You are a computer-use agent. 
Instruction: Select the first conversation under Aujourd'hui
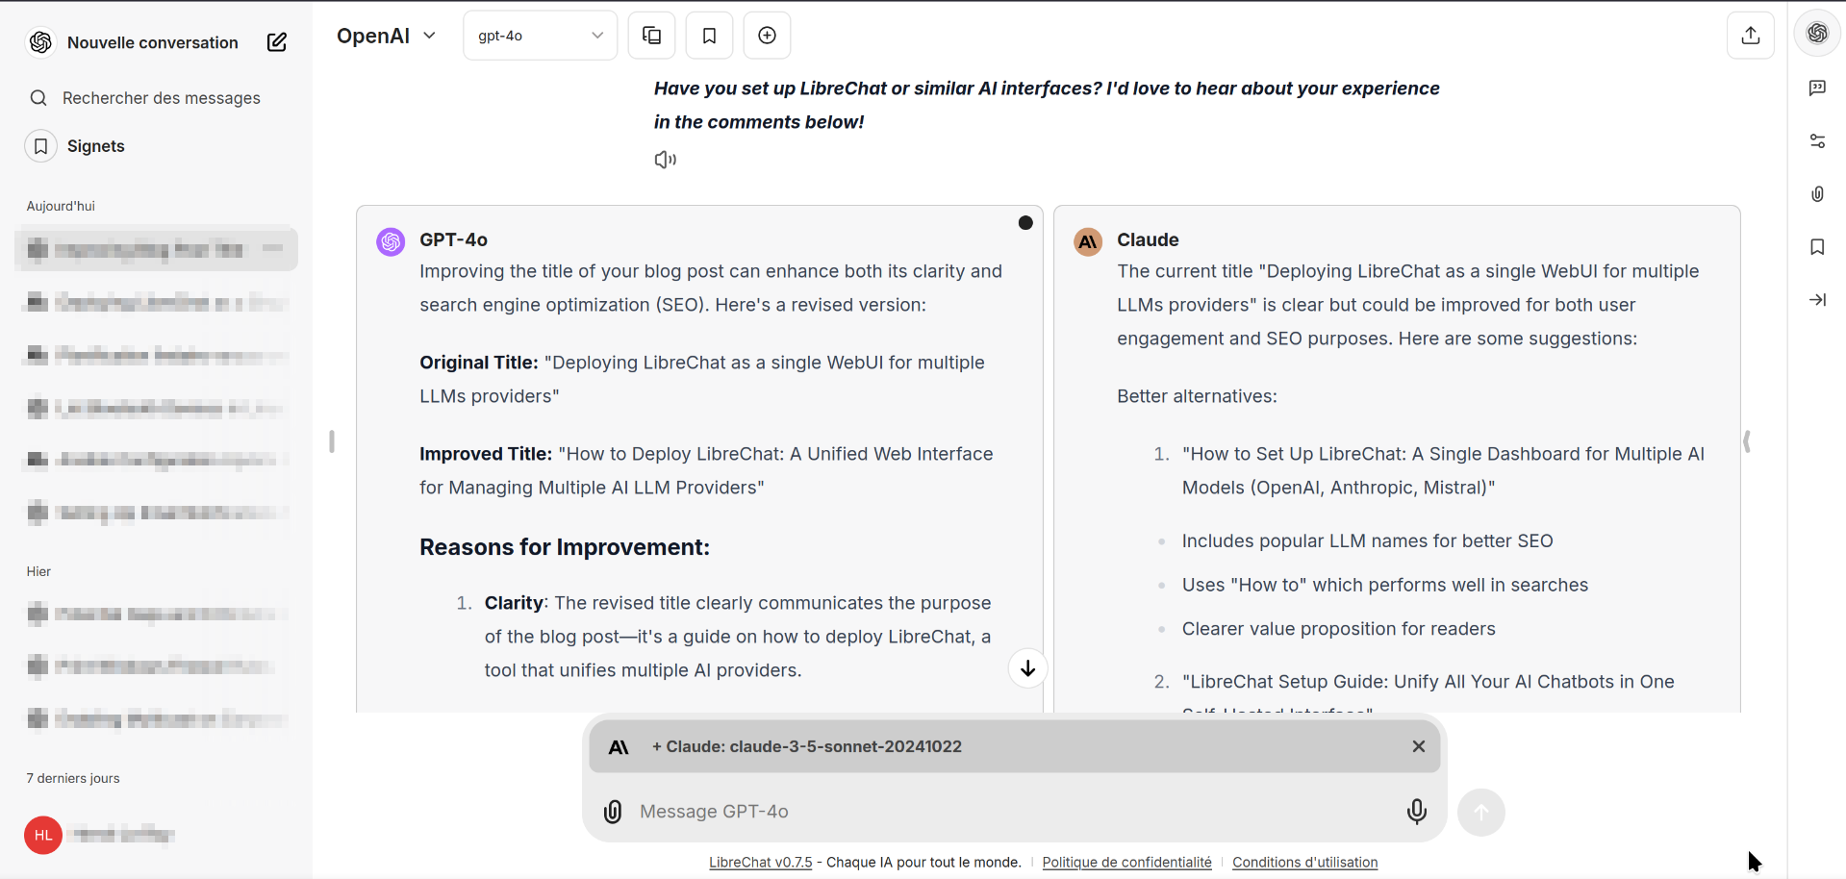coord(156,250)
